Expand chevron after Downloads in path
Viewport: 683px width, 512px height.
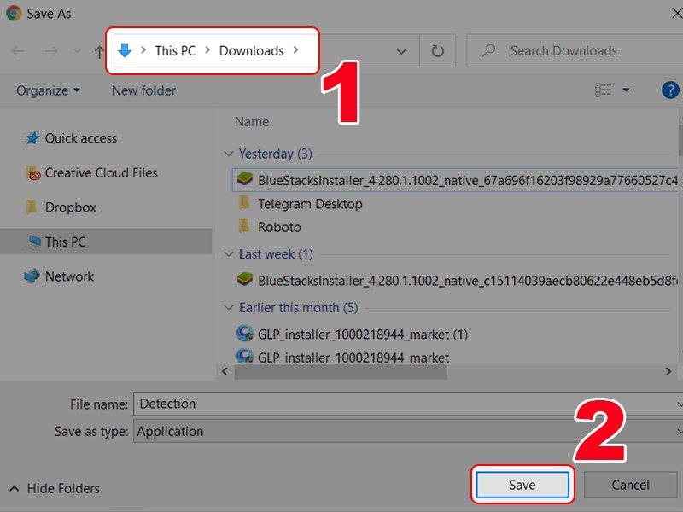pos(295,50)
